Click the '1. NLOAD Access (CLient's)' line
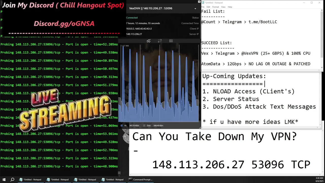 248,91
